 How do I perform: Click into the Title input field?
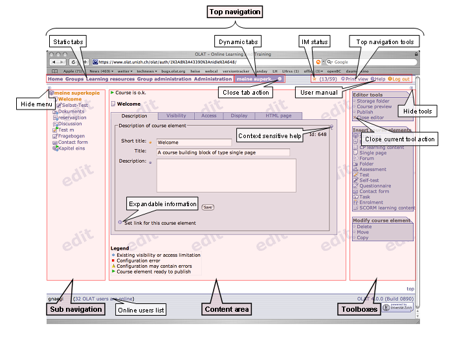(x=223, y=152)
